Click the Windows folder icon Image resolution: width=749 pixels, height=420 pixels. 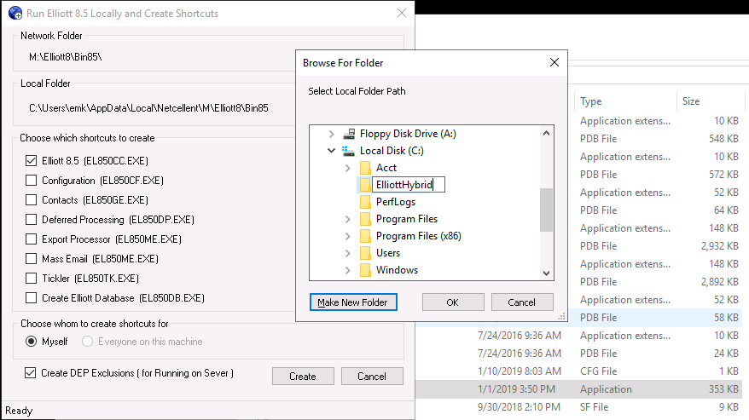(x=365, y=270)
